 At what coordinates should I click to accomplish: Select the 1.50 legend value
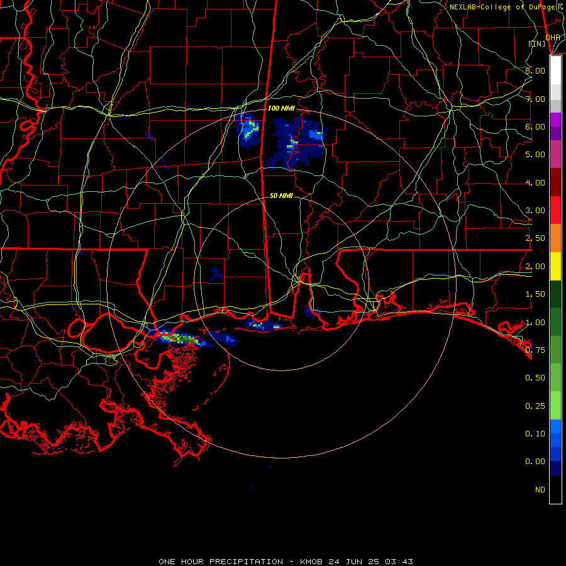coord(535,294)
